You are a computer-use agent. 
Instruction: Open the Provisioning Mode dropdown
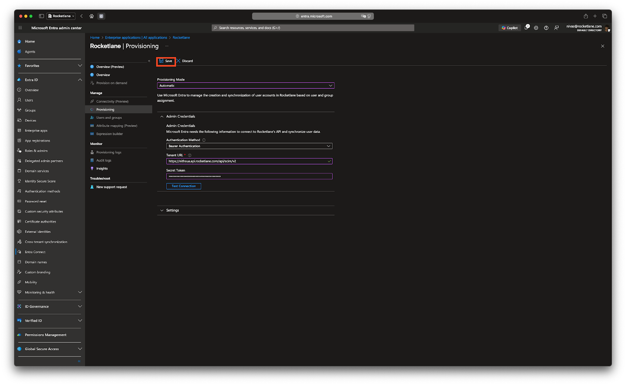[246, 86]
